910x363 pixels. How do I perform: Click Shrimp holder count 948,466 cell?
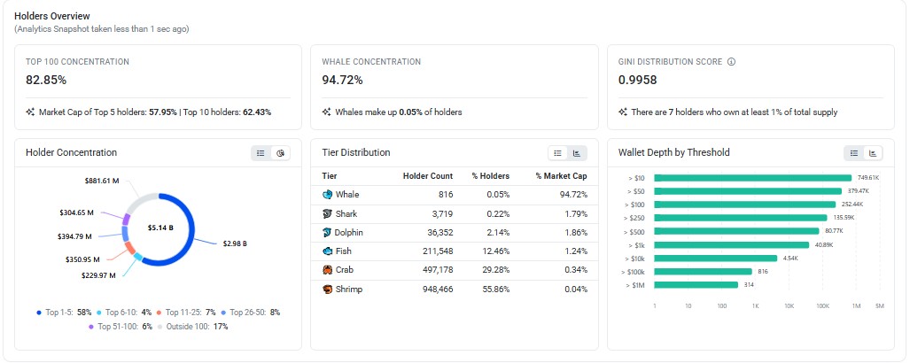point(437,289)
